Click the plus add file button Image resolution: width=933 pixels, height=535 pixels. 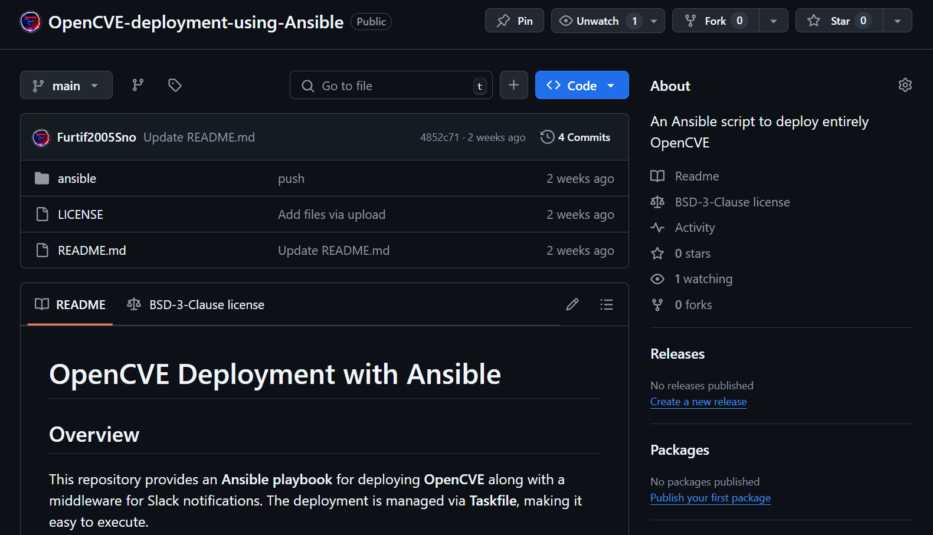click(x=514, y=85)
